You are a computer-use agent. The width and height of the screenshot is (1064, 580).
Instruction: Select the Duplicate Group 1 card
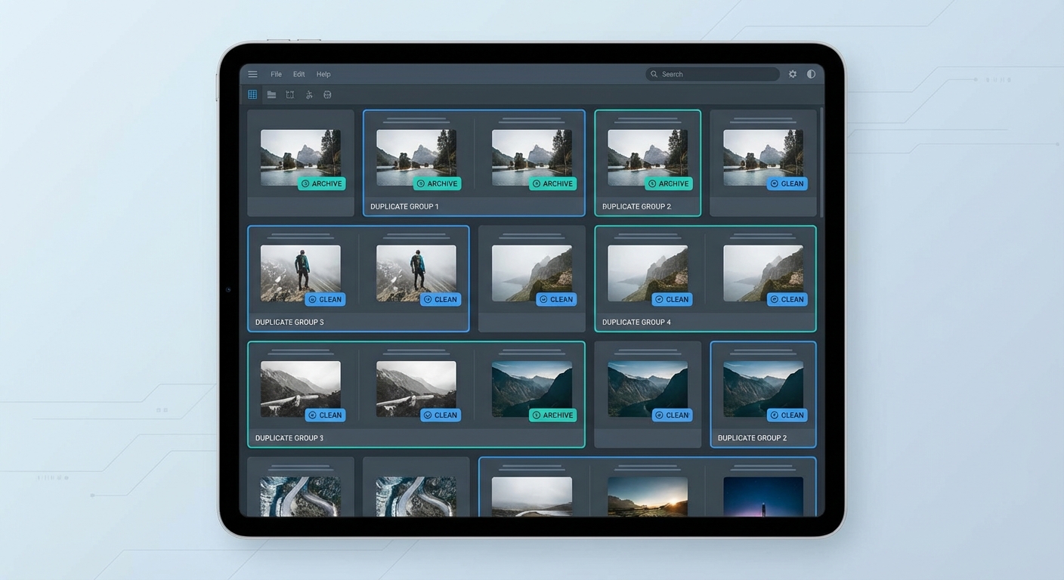[474, 206]
